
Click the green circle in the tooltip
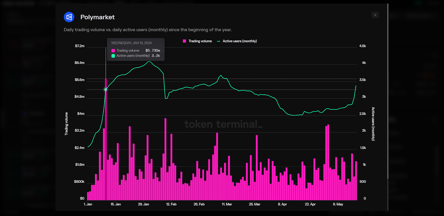click(113, 56)
